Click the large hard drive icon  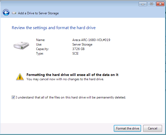(21, 46)
